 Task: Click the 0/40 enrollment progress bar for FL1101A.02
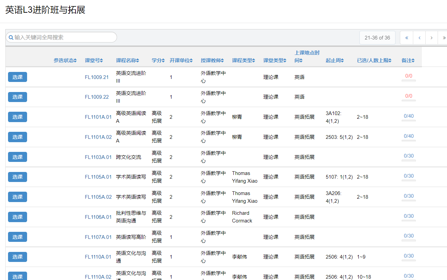(x=409, y=141)
